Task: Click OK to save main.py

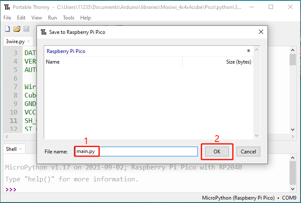Action: pyautogui.click(x=217, y=152)
